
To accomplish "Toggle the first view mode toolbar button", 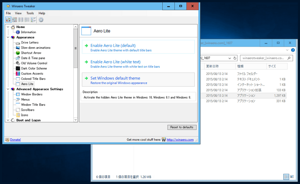I will tap(8, 20).
